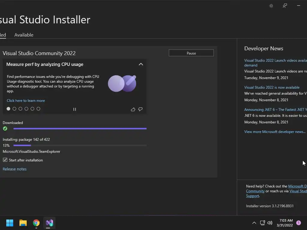View more Microsoft developer news
This screenshot has height=230, width=307.
coord(275,132)
